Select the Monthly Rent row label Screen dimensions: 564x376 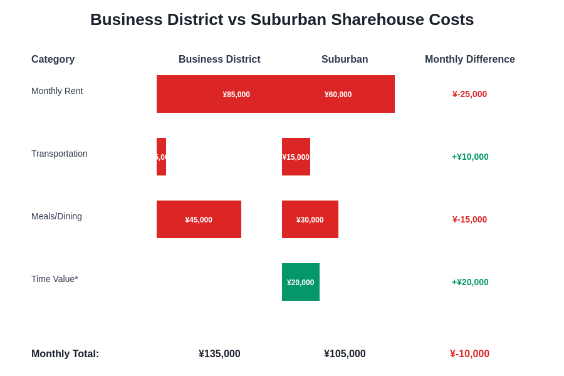pos(57,91)
